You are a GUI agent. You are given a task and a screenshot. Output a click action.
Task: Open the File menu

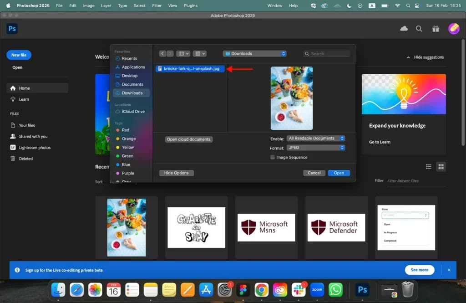pyautogui.click(x=59, y=5)
